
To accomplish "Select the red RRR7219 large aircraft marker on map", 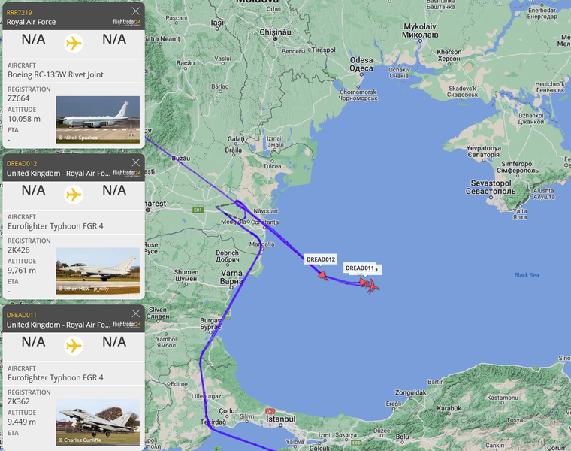I will coord(372,286).
